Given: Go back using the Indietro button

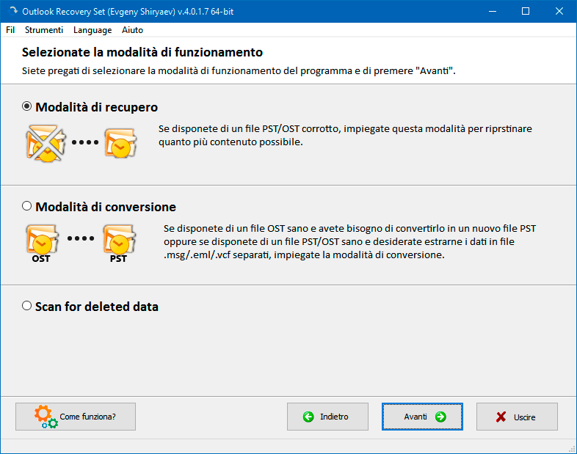Looking at the screenshot, I should (327, 417).
